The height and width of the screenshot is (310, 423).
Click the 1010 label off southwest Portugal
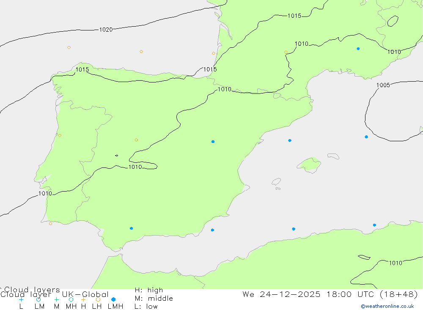tap(45, 193)
